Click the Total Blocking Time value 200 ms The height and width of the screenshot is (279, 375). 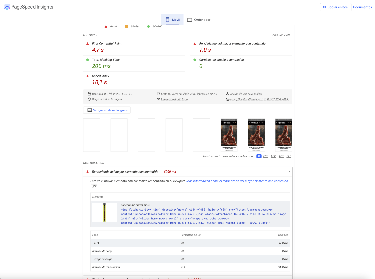[101, 66]
